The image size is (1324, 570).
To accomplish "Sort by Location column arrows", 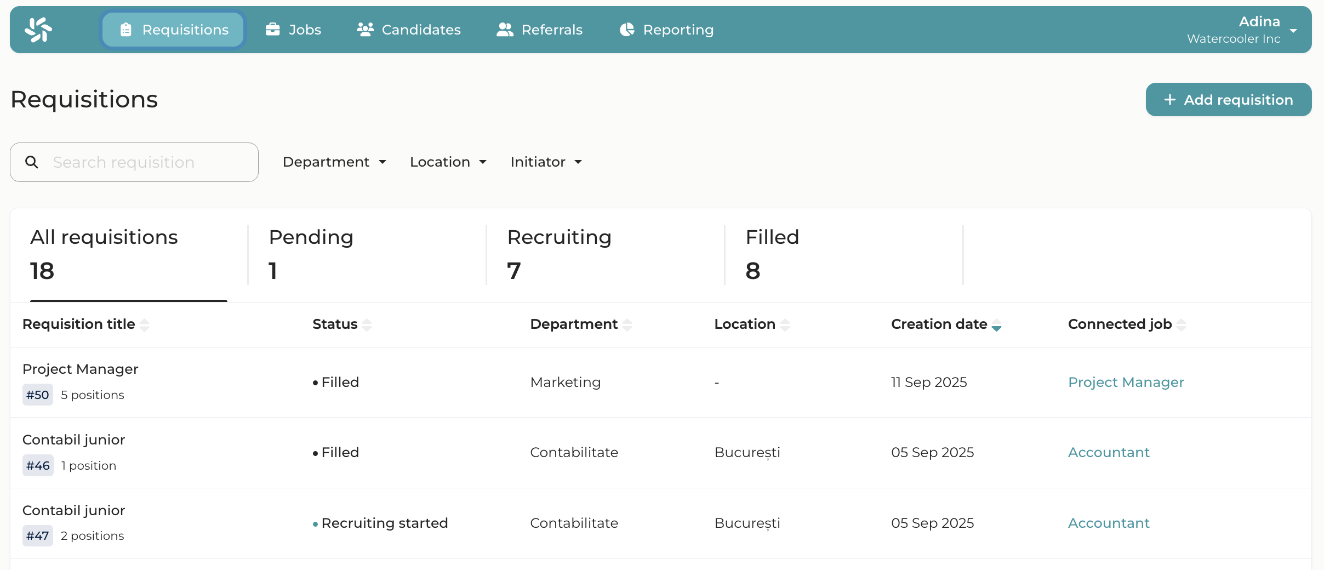I will pyautogui.click(x=785, y=325).
